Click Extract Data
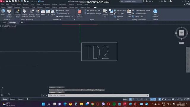Viewport: 190px width, 107px height. pyautogui.click(x=138, y=17)
